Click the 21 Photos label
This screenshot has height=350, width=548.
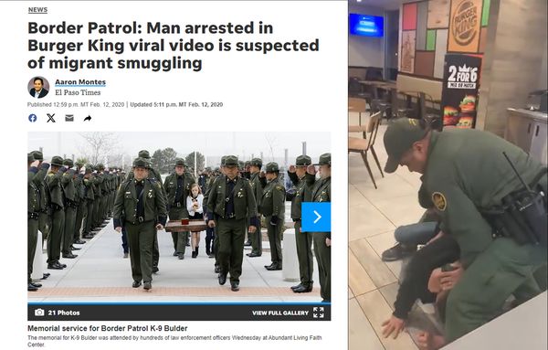[x=64, y=313]
